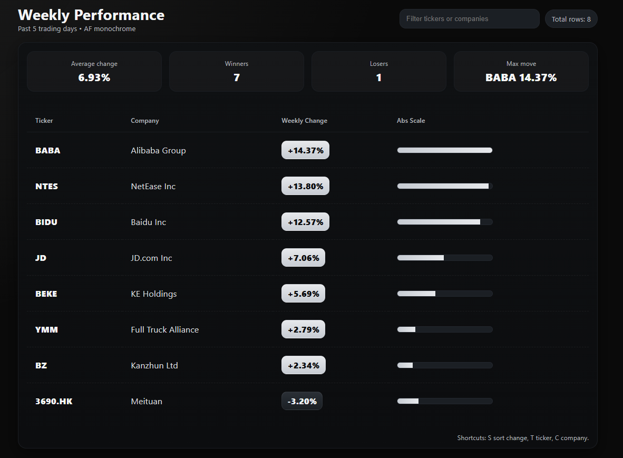Click the JD row scale bar
623x458 pixels.
coord(445,258)
